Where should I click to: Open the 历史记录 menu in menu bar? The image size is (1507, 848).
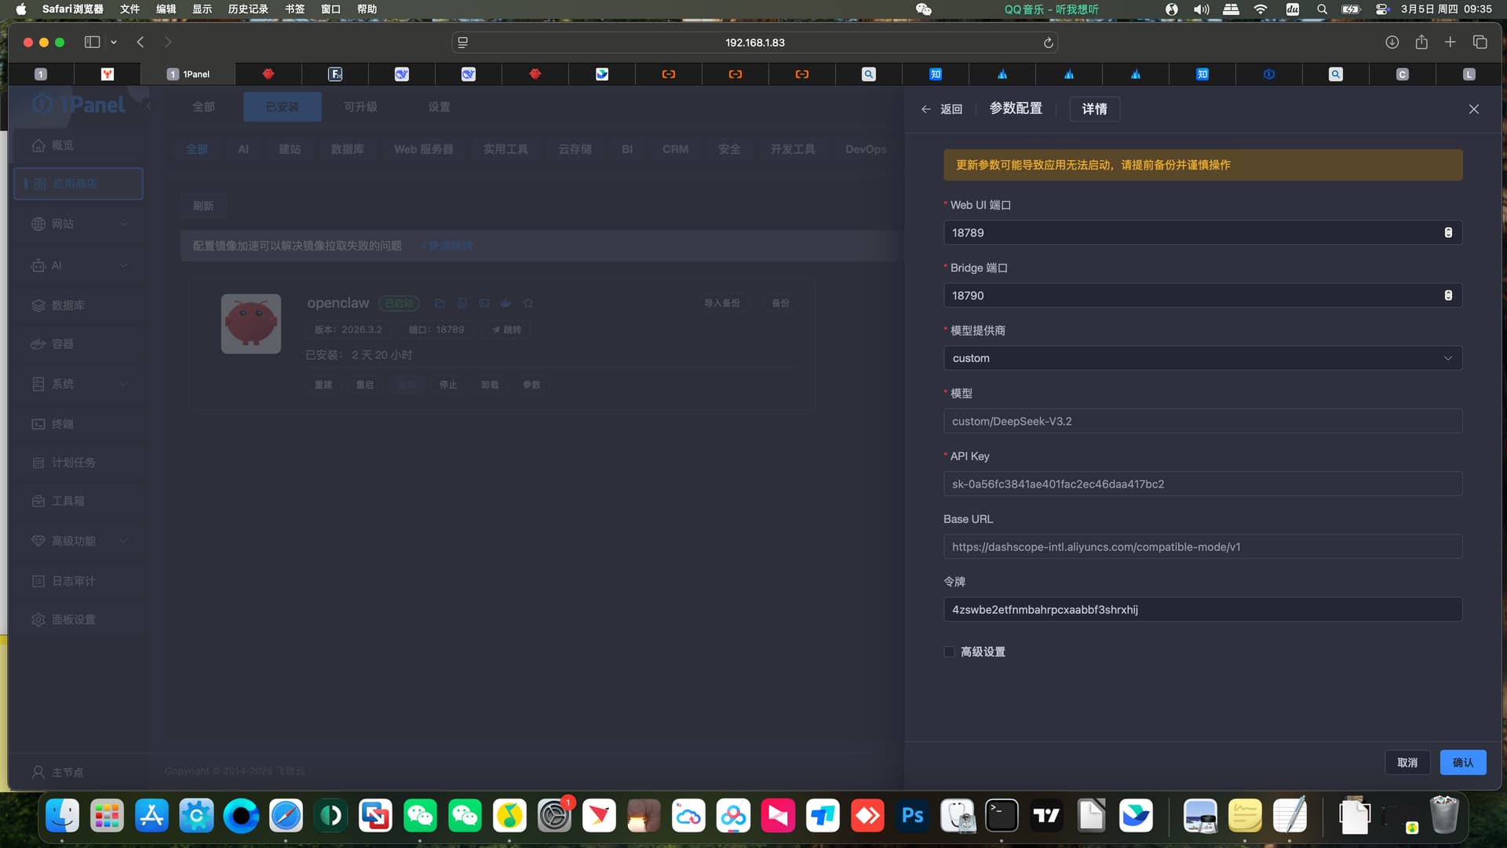pyautogui.click(x=248, y=9)
